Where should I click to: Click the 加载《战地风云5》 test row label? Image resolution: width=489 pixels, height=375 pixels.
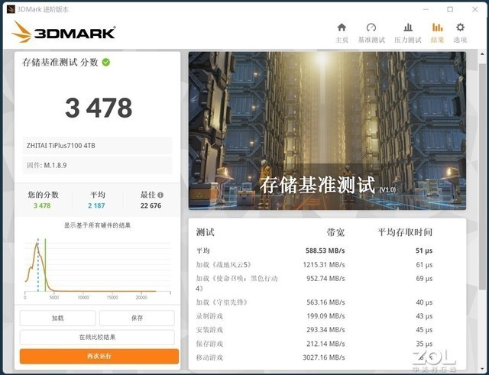click(x=224, y=265)
